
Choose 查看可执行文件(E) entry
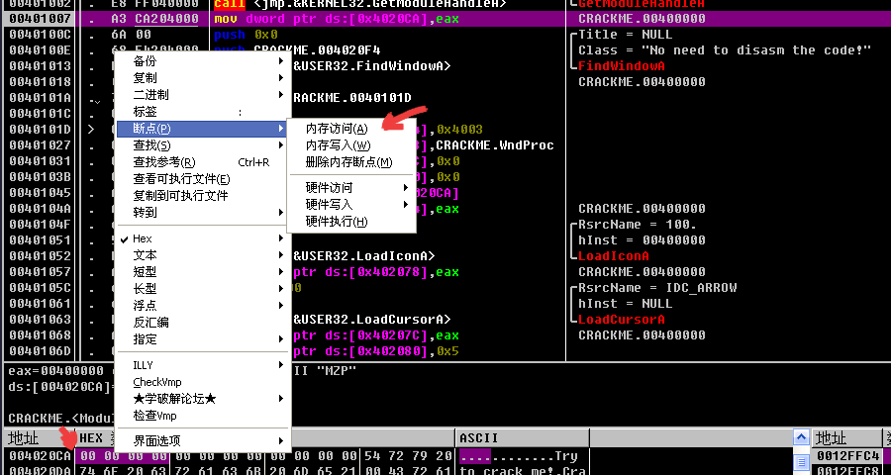(x=203, y=179)
